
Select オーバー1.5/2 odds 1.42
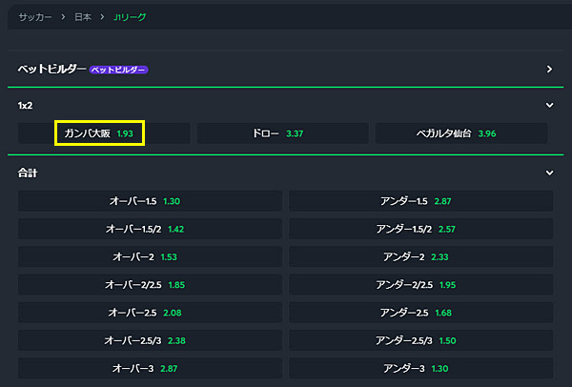click(x=150, y=230)
